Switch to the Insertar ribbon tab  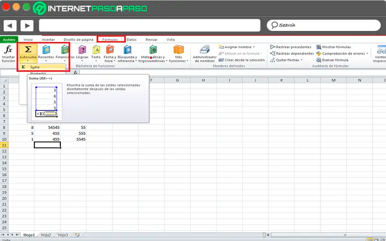click(48, 40)
